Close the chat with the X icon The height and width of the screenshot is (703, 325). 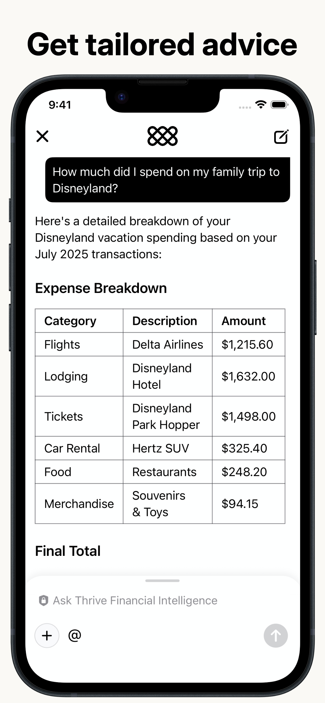tap(42, 136)
